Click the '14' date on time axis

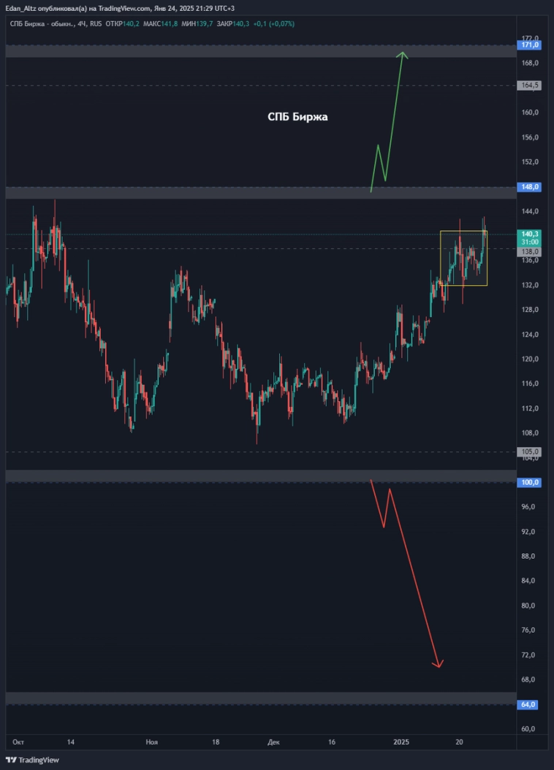pyautogui.click(x=71, y=742)
